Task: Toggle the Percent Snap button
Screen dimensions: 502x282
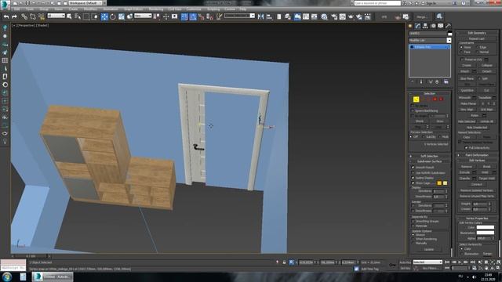Action: tap(202, 16)
